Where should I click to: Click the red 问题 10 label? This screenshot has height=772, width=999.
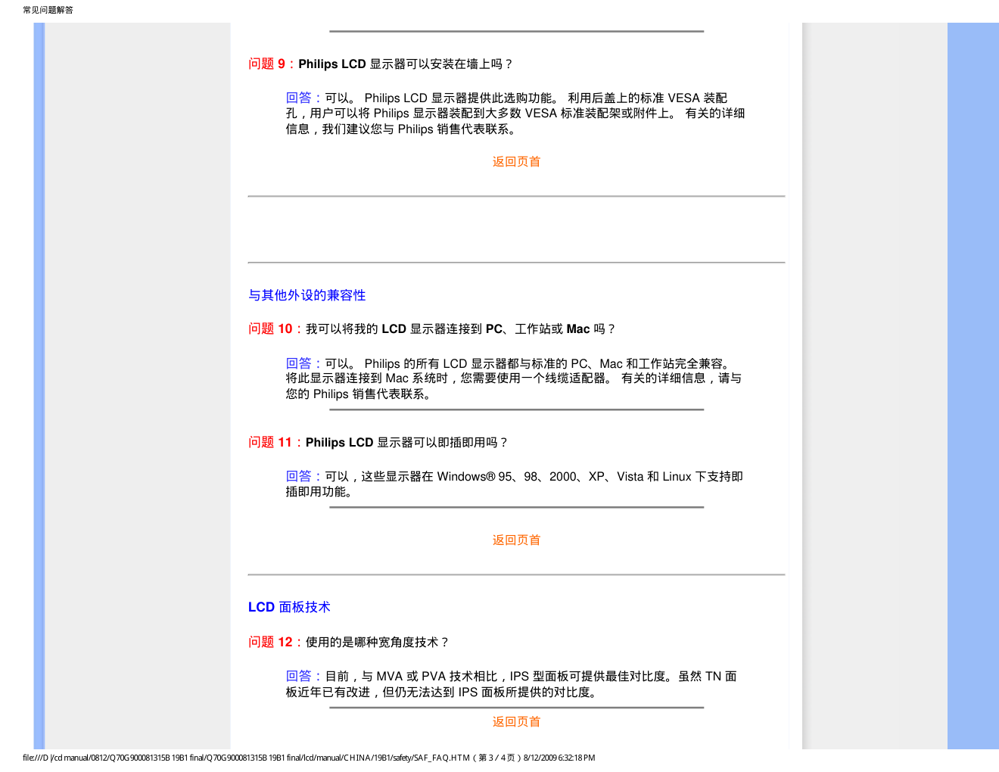point(270,329)
